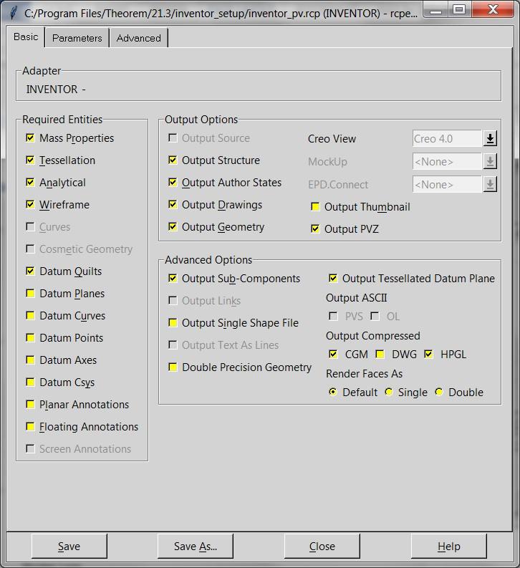Enable DWG compressed output
Screen dimensions: 520x568
[380, 354]
